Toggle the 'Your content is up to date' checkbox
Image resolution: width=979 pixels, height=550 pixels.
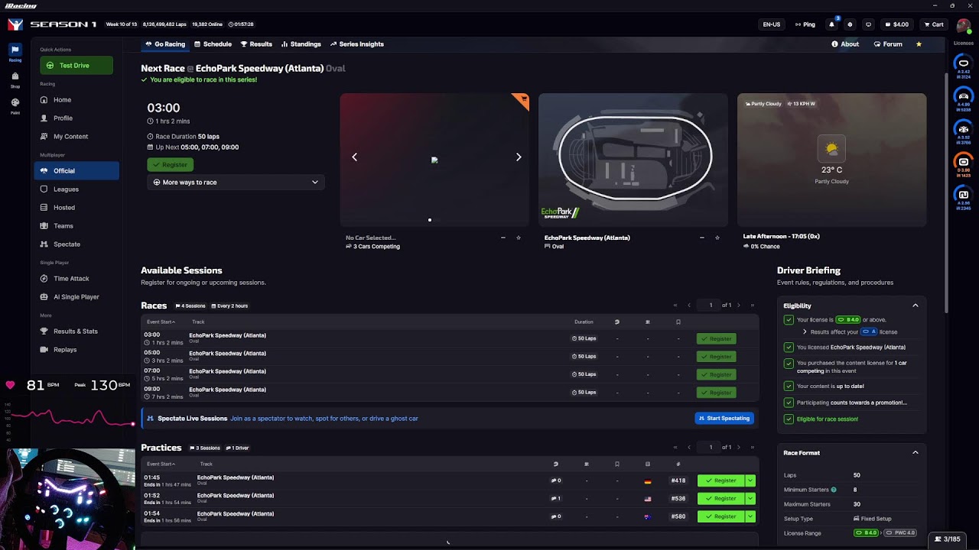pyautogui.click(x=789, y=387)
